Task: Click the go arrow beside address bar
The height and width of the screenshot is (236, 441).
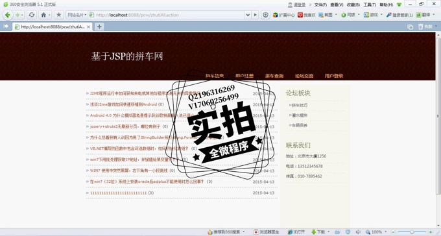Action: [x=255, y=15]
